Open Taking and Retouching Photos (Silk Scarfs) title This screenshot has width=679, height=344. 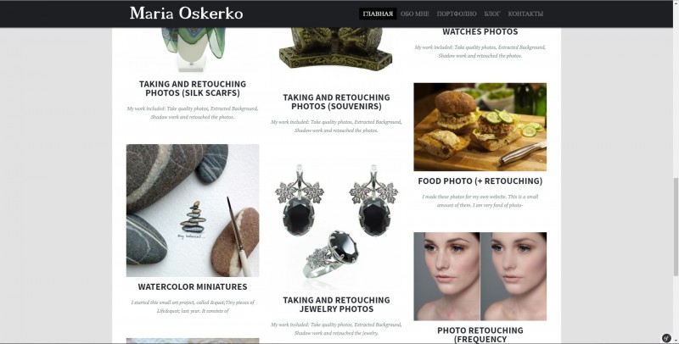(x=193, y=88)
